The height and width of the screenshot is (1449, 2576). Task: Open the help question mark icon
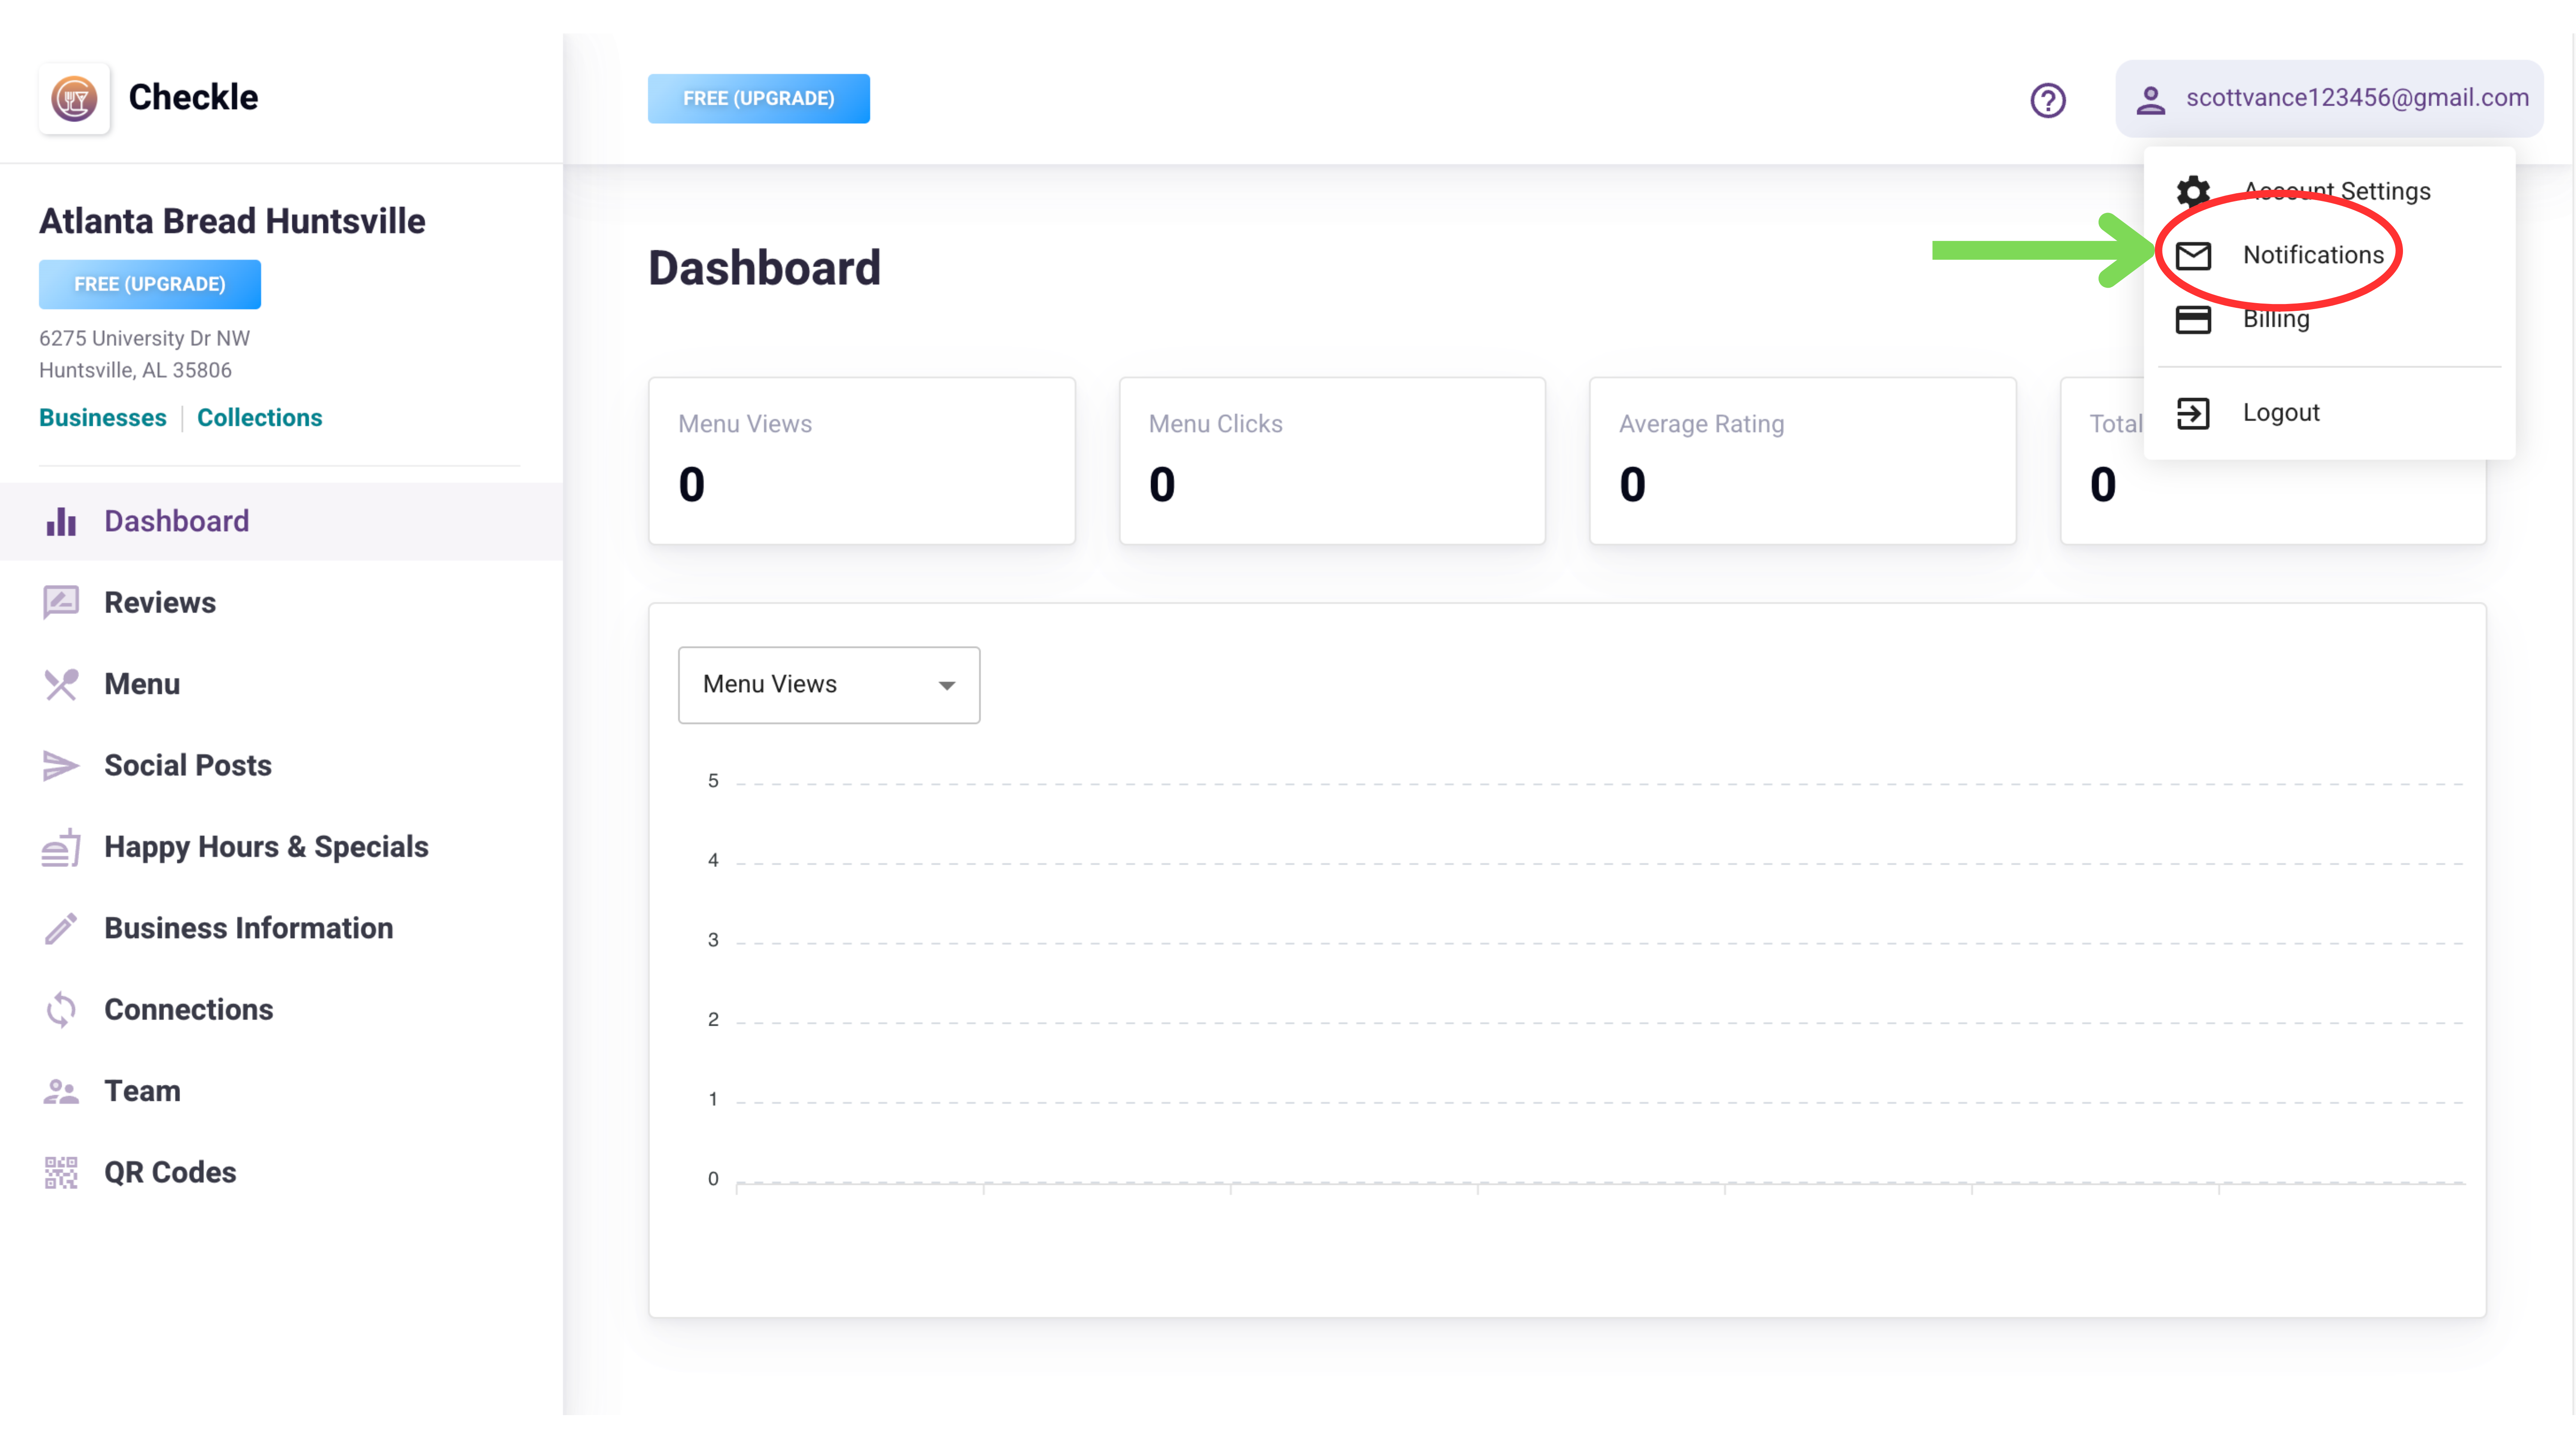[x=2047, y=100]
